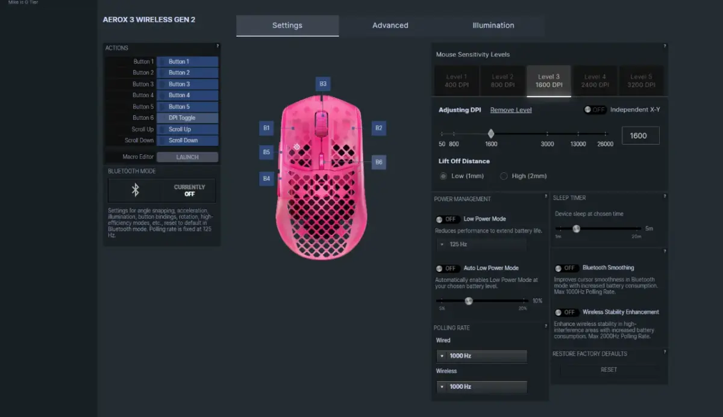The height and width of the screenshot is (417, 723).
Task: Switch to the Advanced tab
Action: [390, 25]
